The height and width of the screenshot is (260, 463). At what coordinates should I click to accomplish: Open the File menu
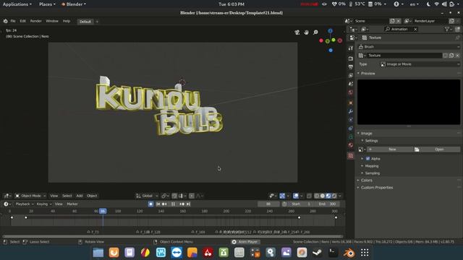(x=13, y=21)
